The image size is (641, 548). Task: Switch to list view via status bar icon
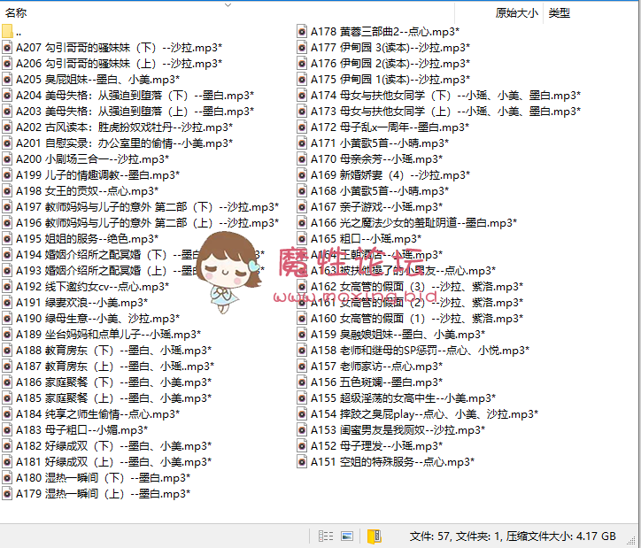[326, 536]
